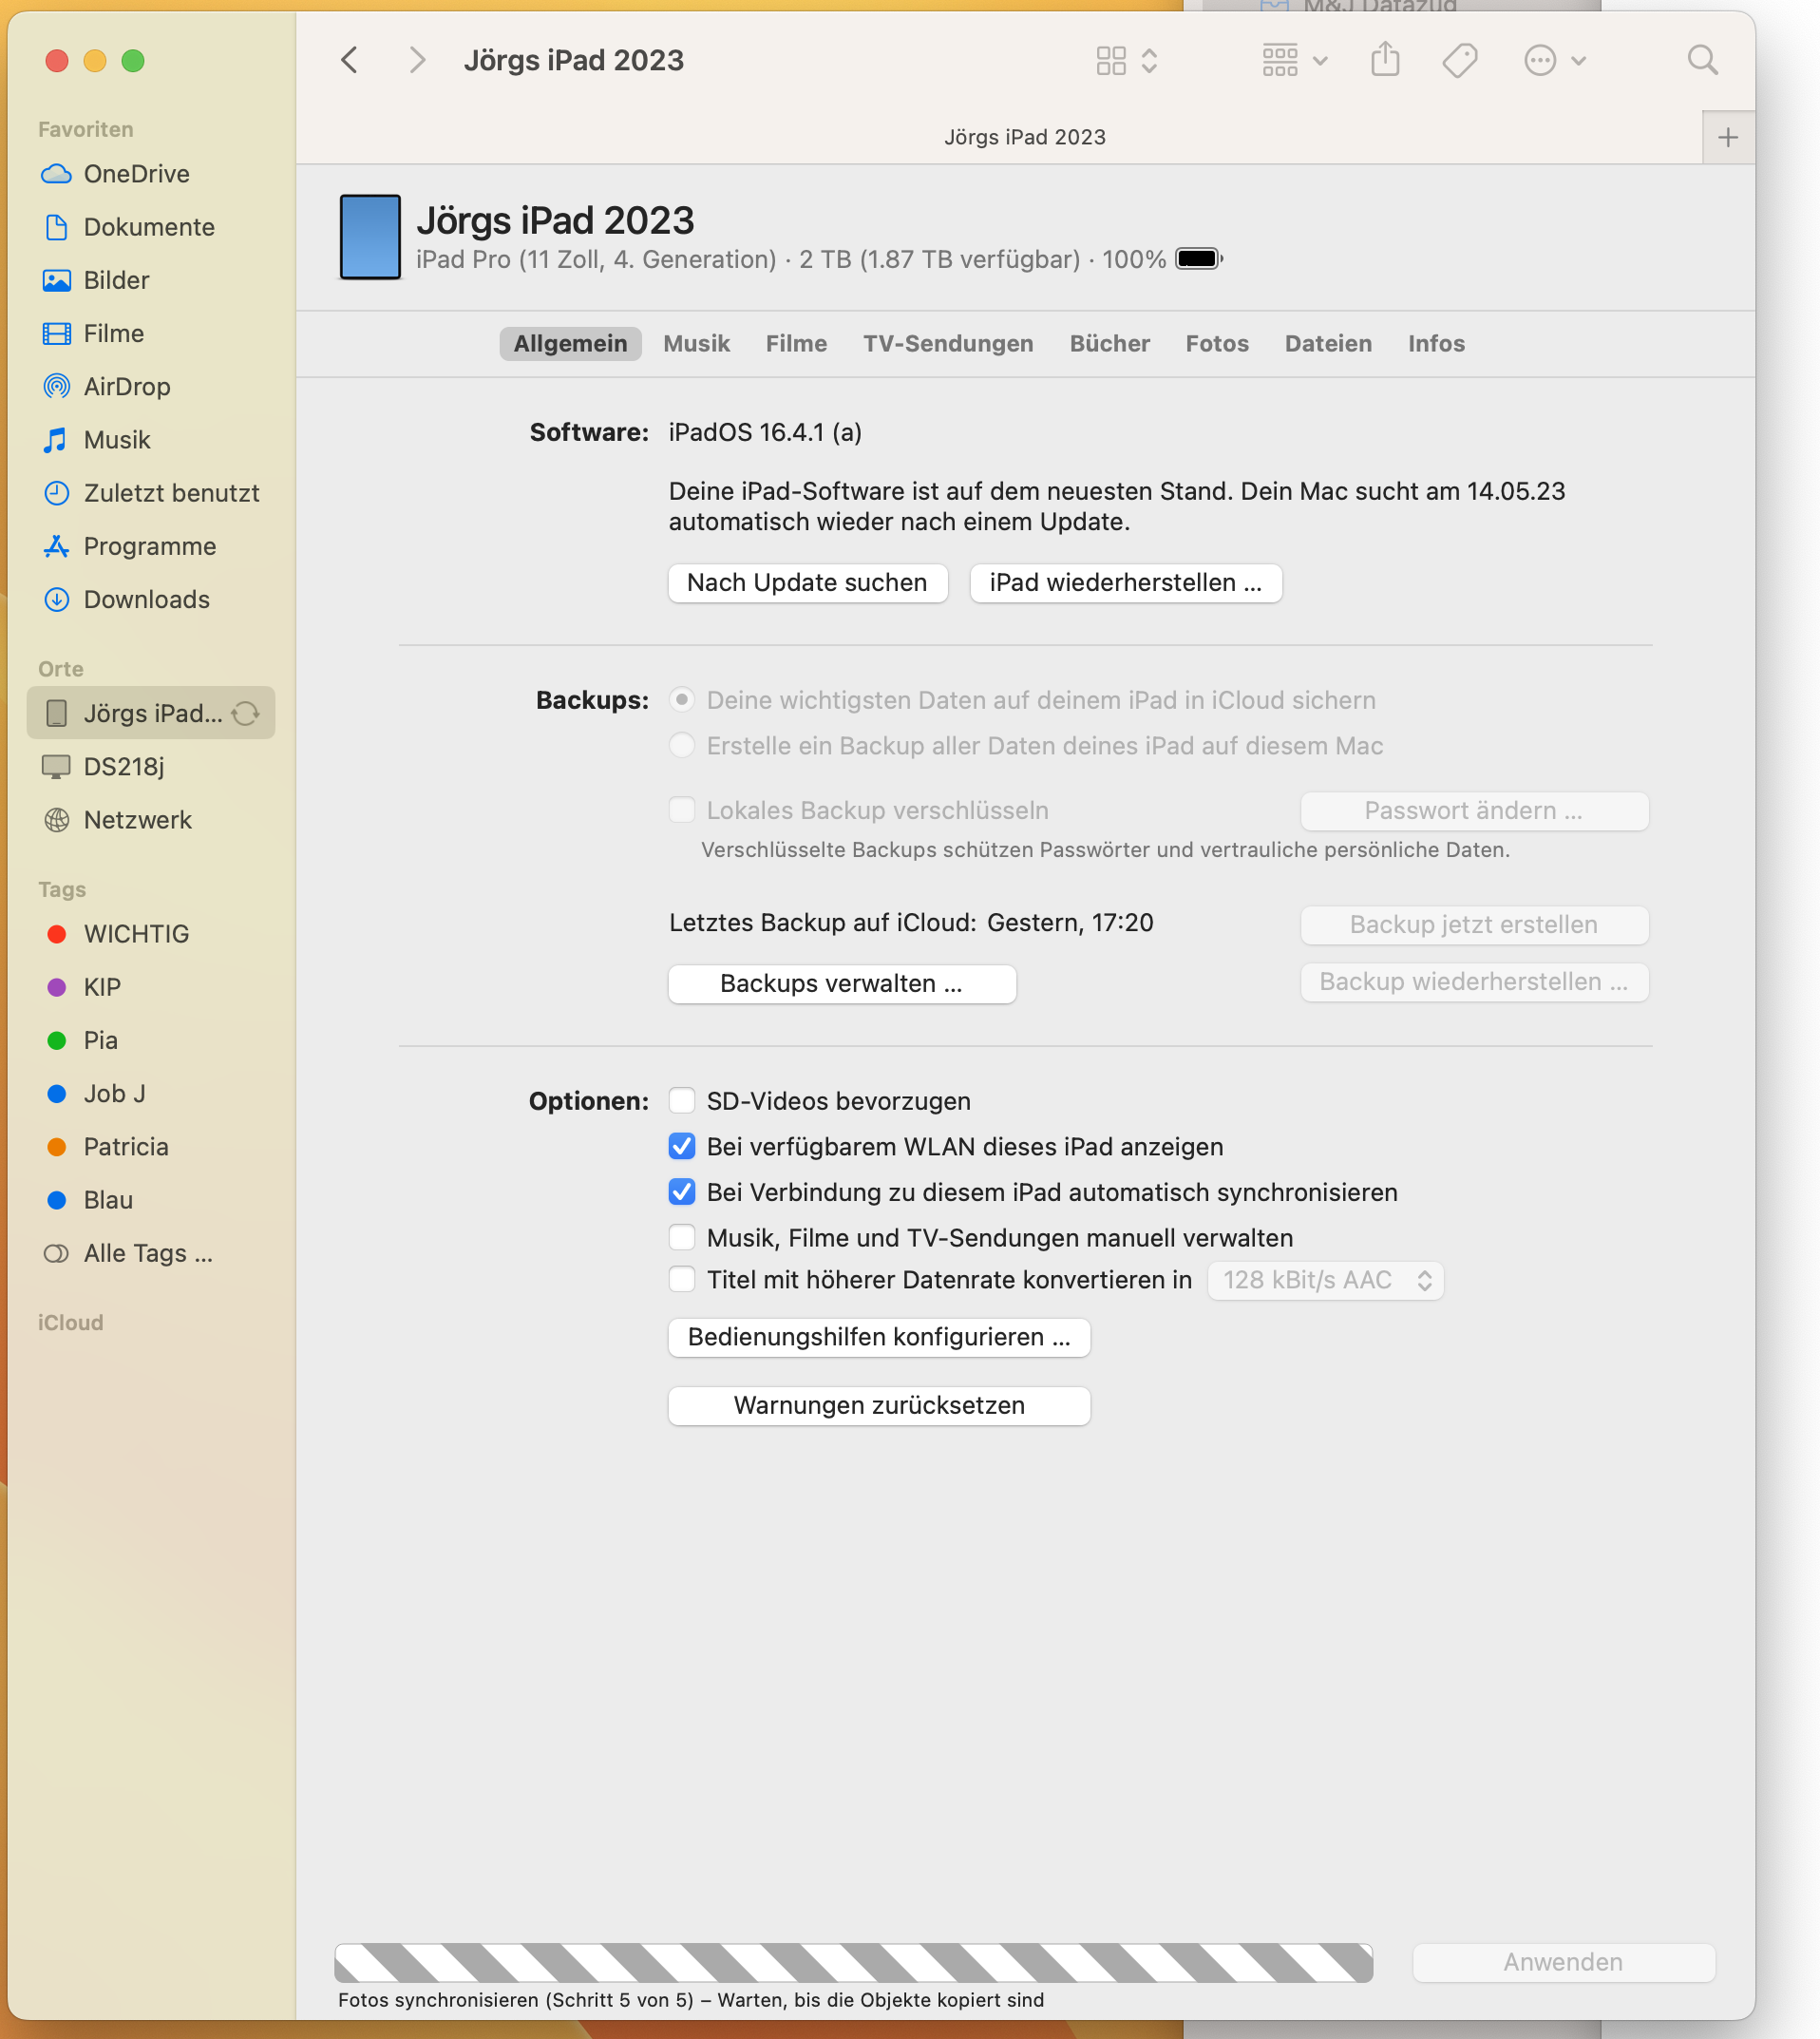Show Alle Tags list
1820x2039 pixels.
151,1253
